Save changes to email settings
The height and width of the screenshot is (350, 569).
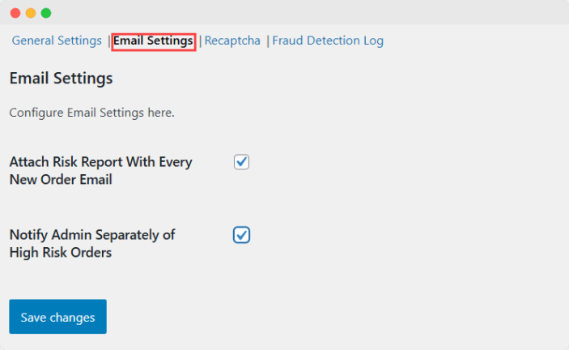click(x=57, y=317)
